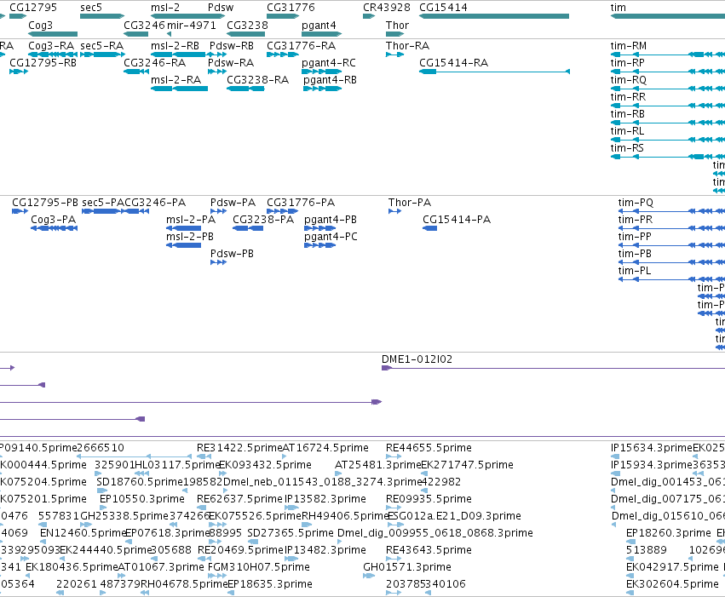Click the tim-PL protein label

(635, 271)
